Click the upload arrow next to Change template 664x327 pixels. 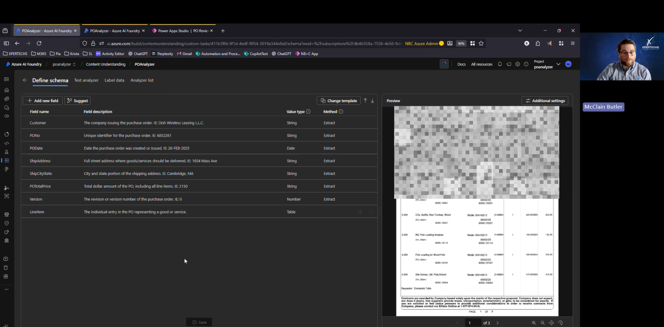tap(365, 101)
